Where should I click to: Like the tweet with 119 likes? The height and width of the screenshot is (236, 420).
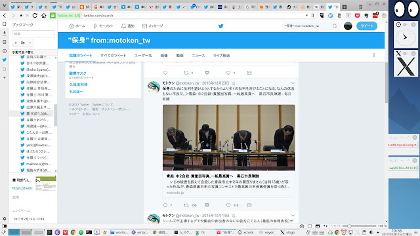[228, 205]
